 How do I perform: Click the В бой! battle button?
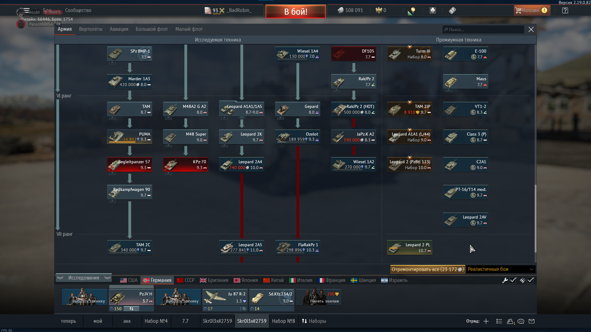[x=295, y=12]
